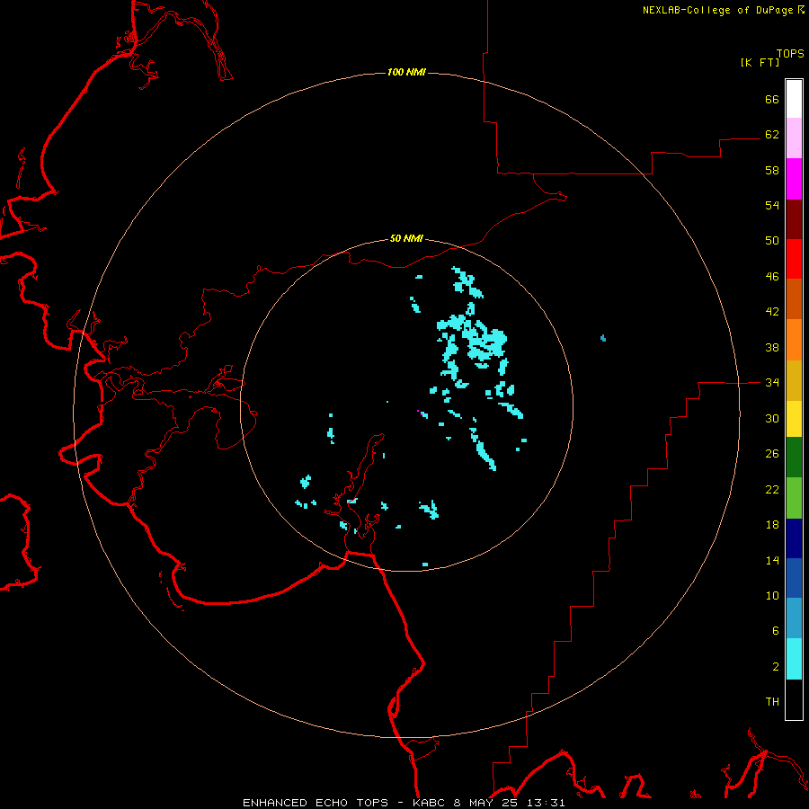Click the "50" scale value

pos(772,240)
